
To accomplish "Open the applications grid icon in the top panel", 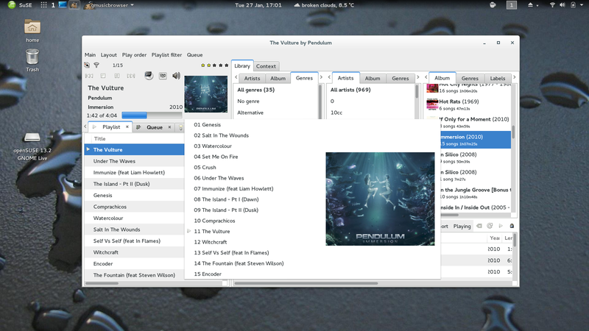I will (43, 5).
